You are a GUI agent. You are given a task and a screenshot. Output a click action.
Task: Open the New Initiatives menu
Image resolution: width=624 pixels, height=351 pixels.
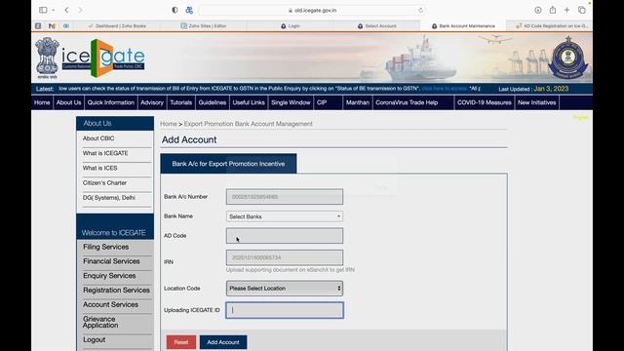click(536, 102)
